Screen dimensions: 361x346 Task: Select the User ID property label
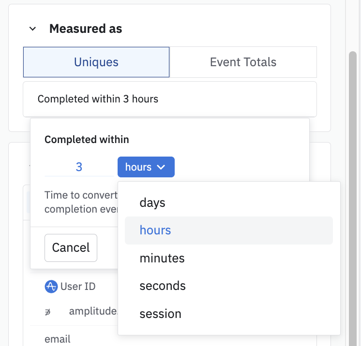78,287
